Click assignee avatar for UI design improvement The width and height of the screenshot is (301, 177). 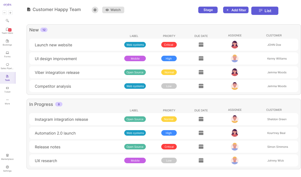tap(234, 58)
